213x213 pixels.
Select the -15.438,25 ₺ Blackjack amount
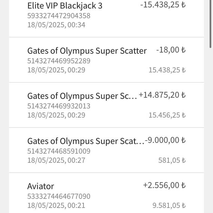[x=163, y=5]
